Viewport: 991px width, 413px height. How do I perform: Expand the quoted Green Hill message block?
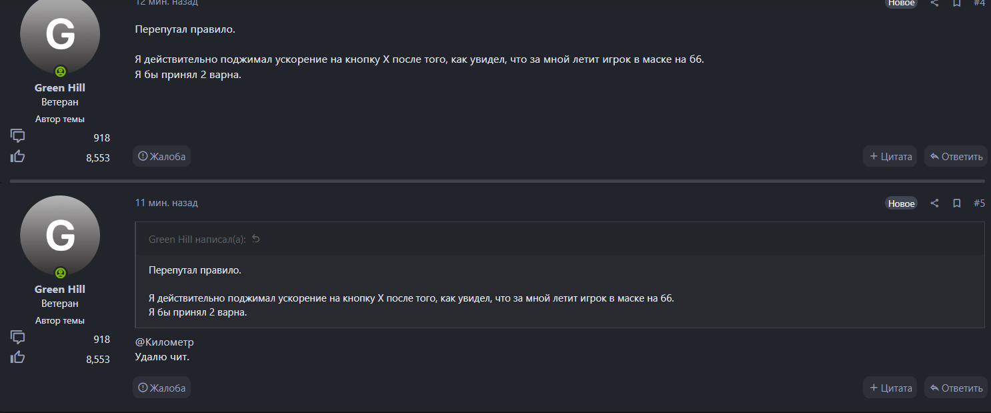[x=560, y=291]
